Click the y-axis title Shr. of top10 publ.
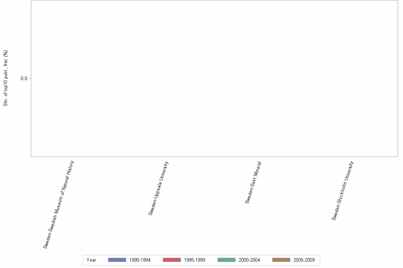Image resolution: width=403 pixels, height=268 pixels. pos(5,77)
